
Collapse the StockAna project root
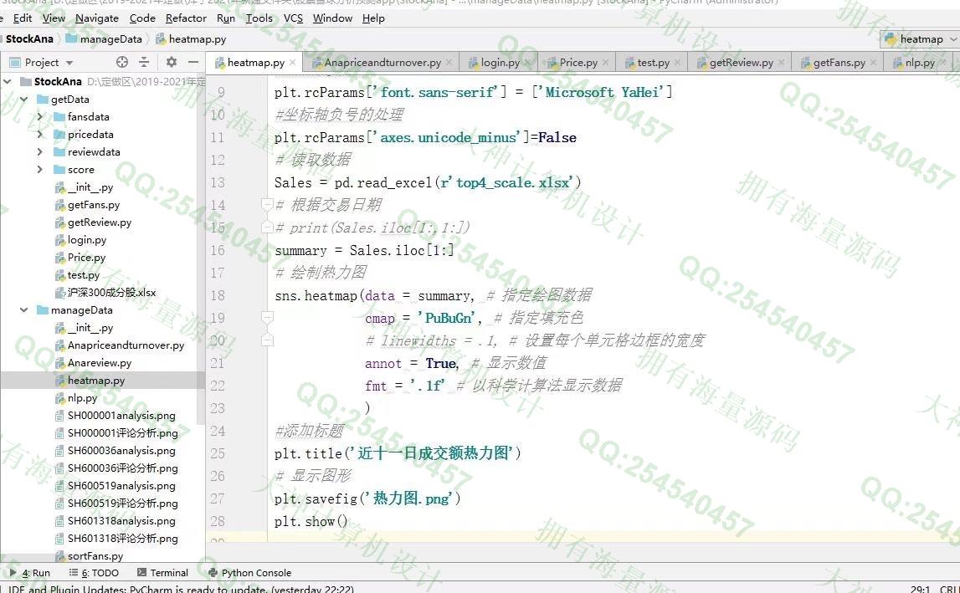pos(8,81)
